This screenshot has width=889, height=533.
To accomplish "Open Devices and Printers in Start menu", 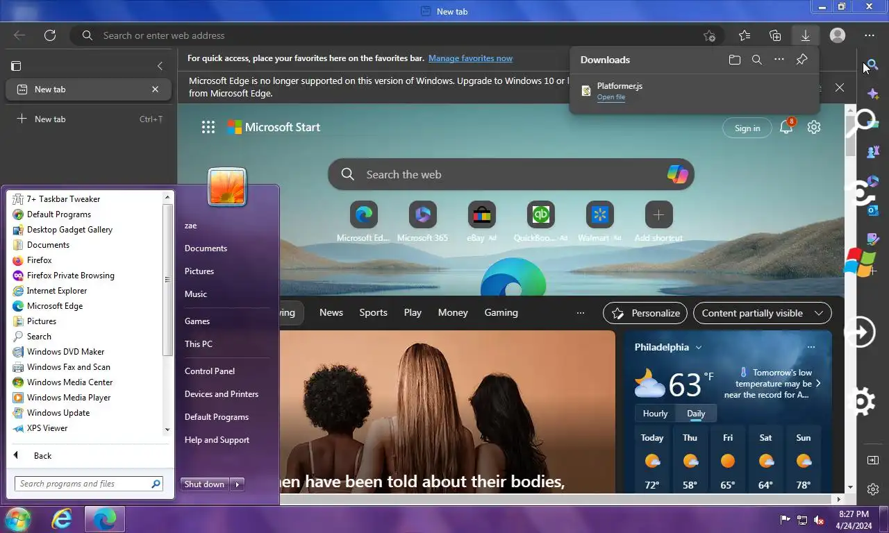I will [x=222, y=394].
